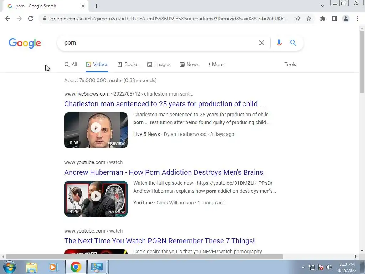The height and width of the screenshot is (274, 365).
Task: Expand the tab search chevron
Action: click(x=322, y=6)
